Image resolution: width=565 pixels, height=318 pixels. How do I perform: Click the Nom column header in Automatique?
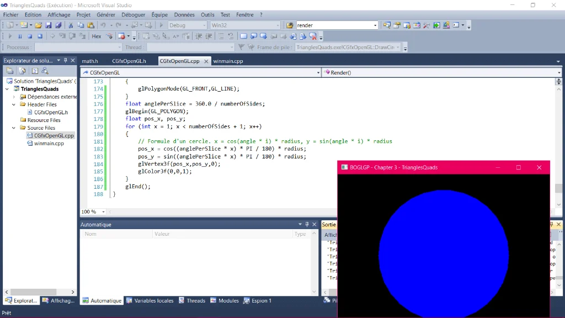point(116,234)
